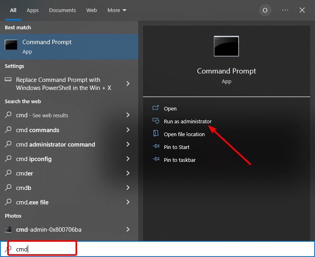Click the user account circle icon
This screenshot has width=315, height=257.
(265, 10)
